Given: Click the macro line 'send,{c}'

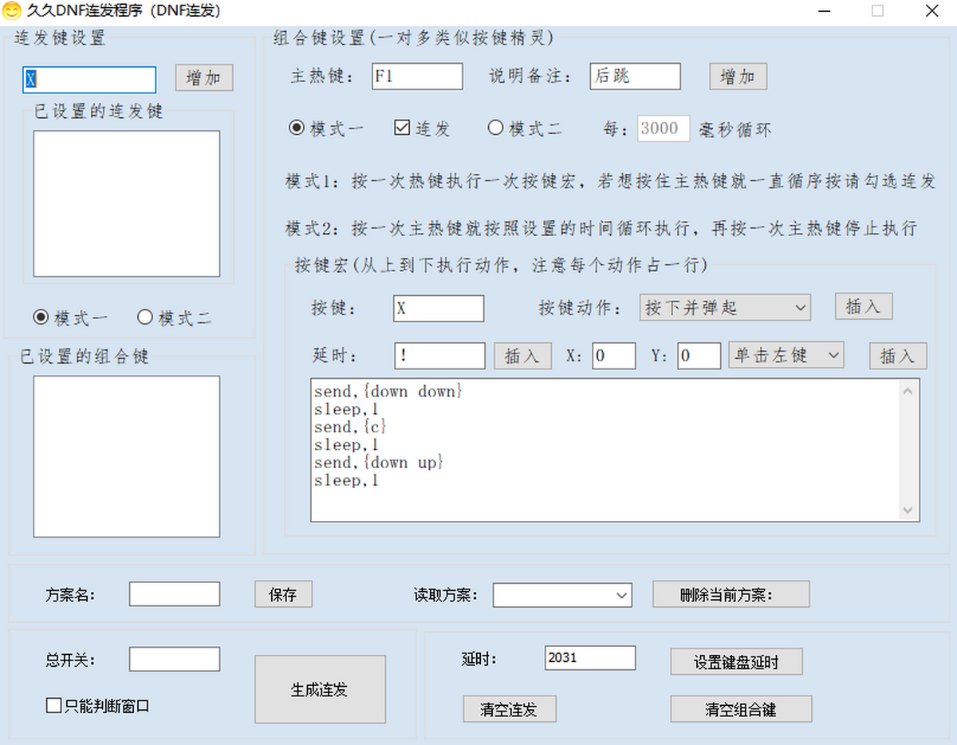Looking at the screenshot, I should point(350,427).
